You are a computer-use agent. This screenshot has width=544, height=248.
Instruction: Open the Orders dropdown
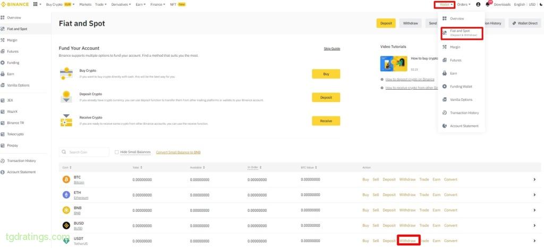(x=464, y=4)
